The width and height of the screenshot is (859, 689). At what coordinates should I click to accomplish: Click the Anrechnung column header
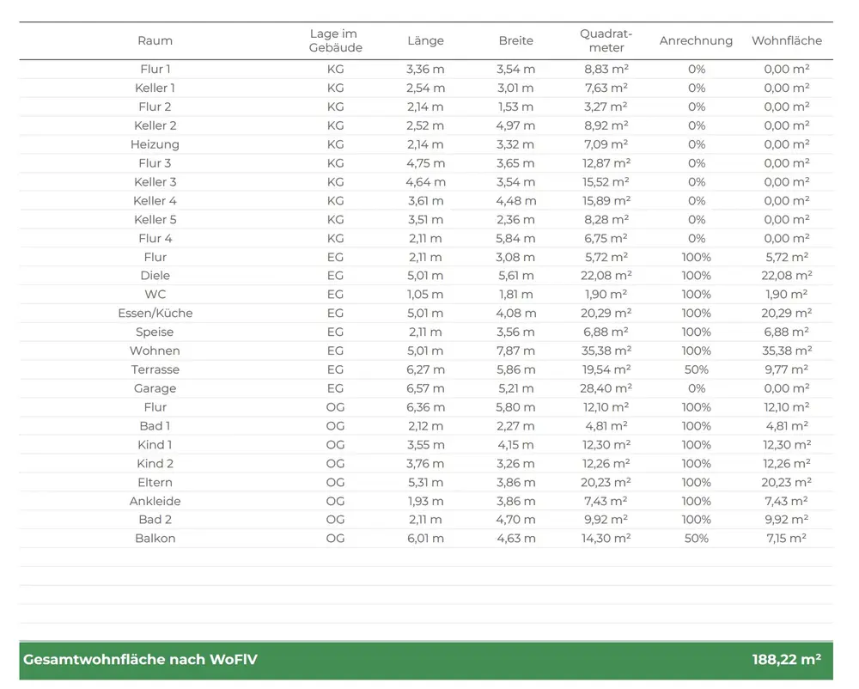[696, 40]
